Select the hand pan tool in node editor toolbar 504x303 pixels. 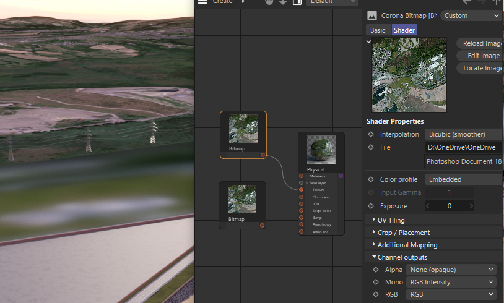[x=269, y=2]
